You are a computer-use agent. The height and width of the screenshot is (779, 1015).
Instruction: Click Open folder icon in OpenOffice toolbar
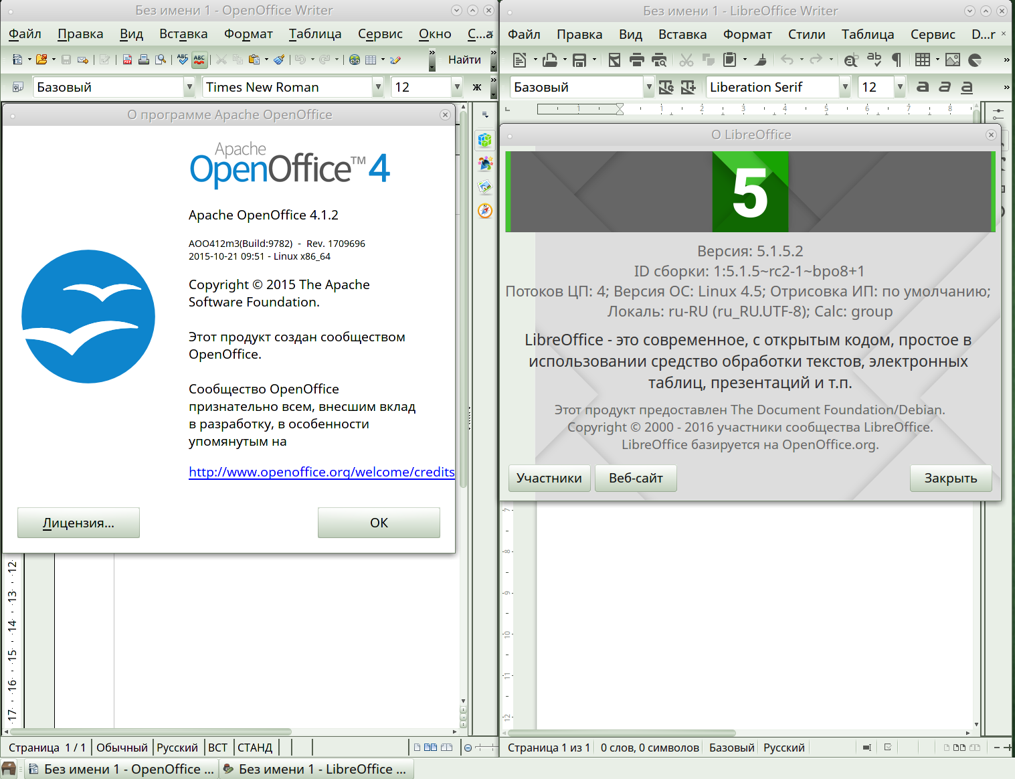41,60
